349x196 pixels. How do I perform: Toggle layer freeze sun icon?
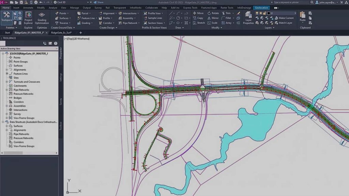[261, 13]
